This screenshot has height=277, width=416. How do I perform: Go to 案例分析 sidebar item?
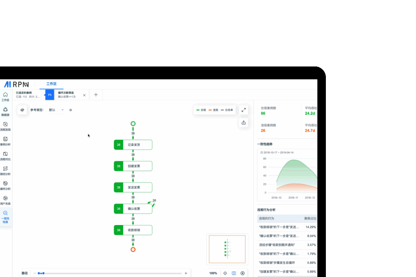pos(5,141)
